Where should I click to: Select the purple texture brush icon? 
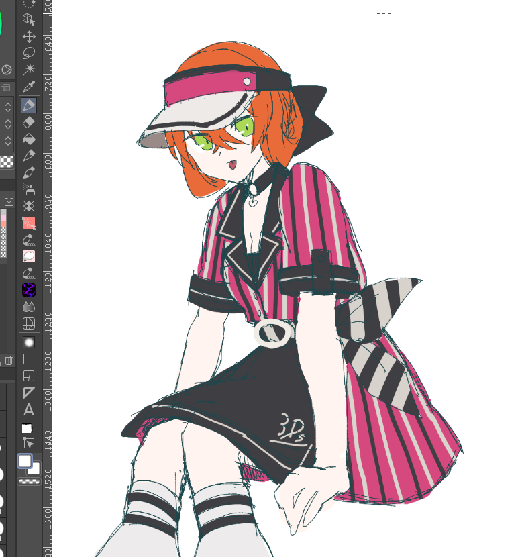29,290
